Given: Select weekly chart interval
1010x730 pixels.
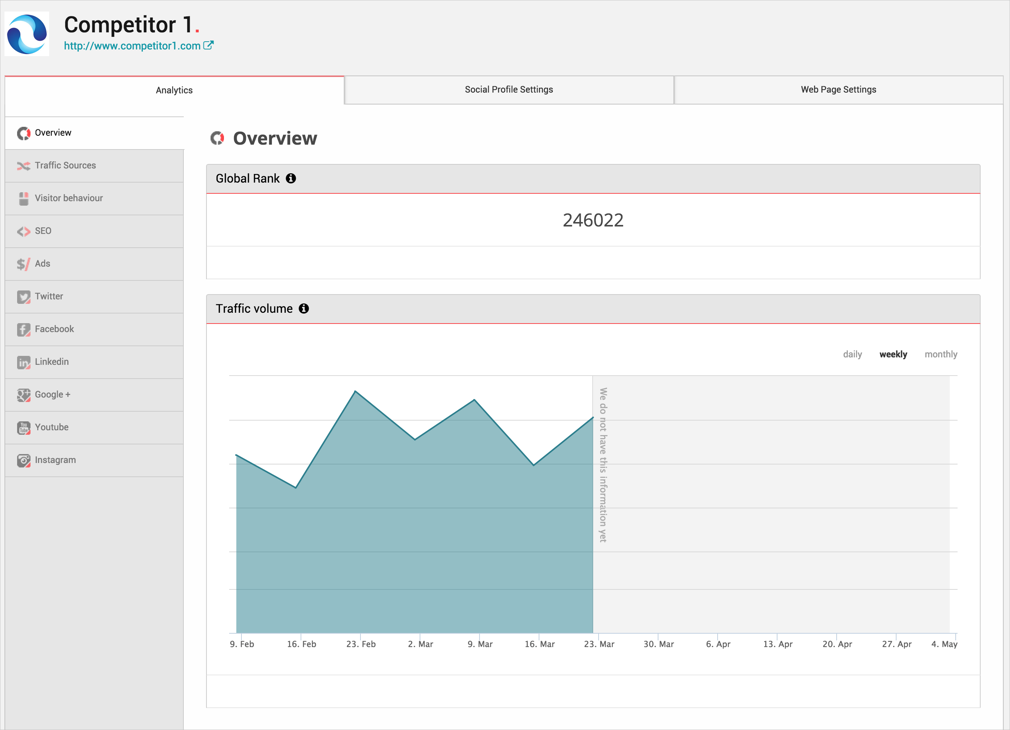Looking at the screenshot, I should (x=893, y=354).
